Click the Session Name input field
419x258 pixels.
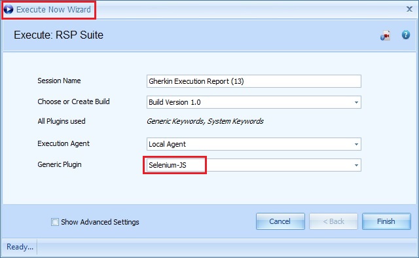click(x=254, y=81)
